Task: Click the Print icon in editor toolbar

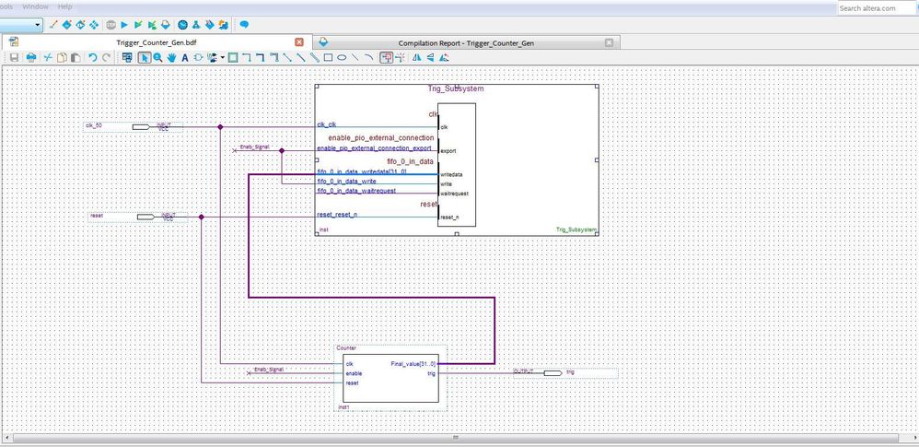Action: coord(30,57)
